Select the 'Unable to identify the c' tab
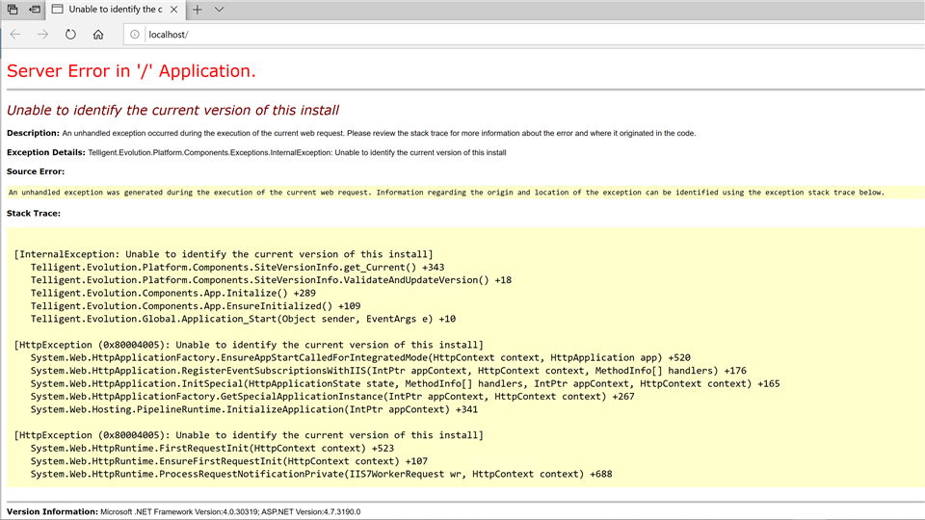This screenshot has width=925, height=520. pyautogui.click(x=115, y=10)
